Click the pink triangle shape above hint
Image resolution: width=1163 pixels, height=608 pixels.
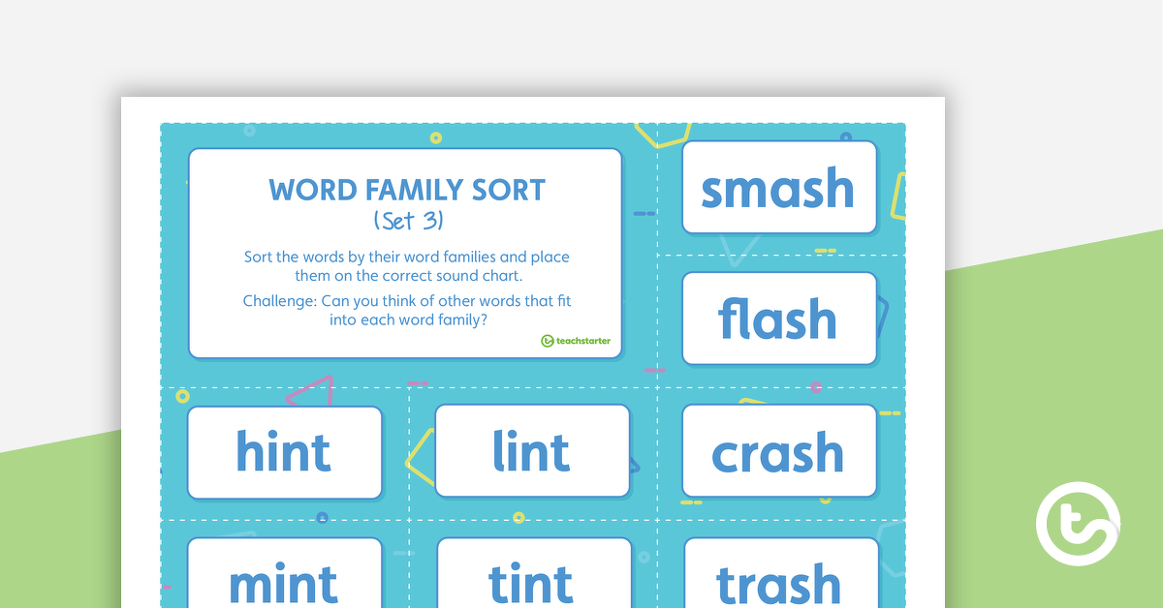click(x=312, y=390)
